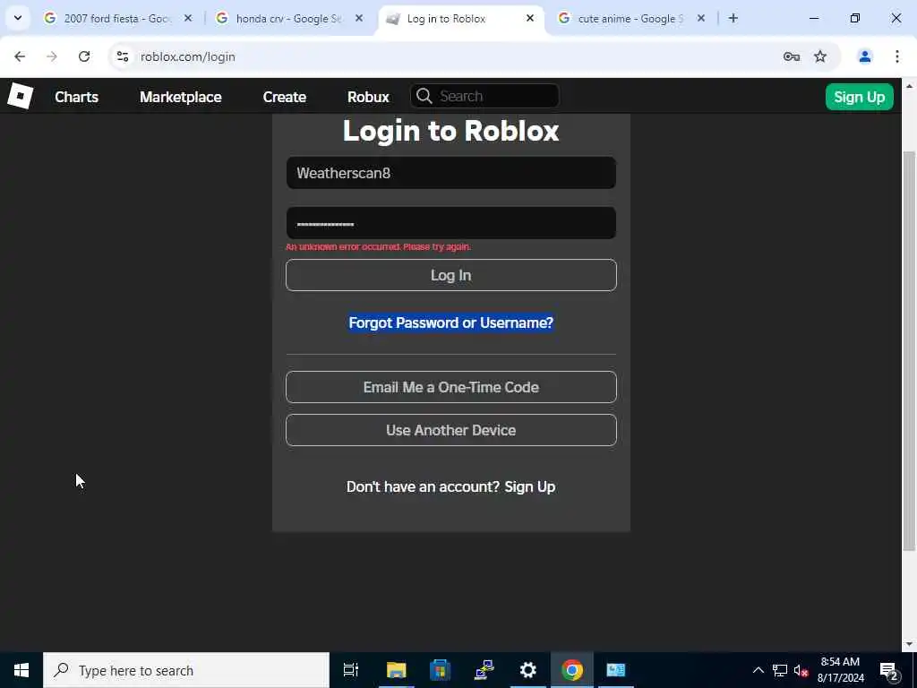Screen dimensions: 917x688
Task: Open the blue window app on taskbar
Action: pyautogui.click(x=616, y=670)
